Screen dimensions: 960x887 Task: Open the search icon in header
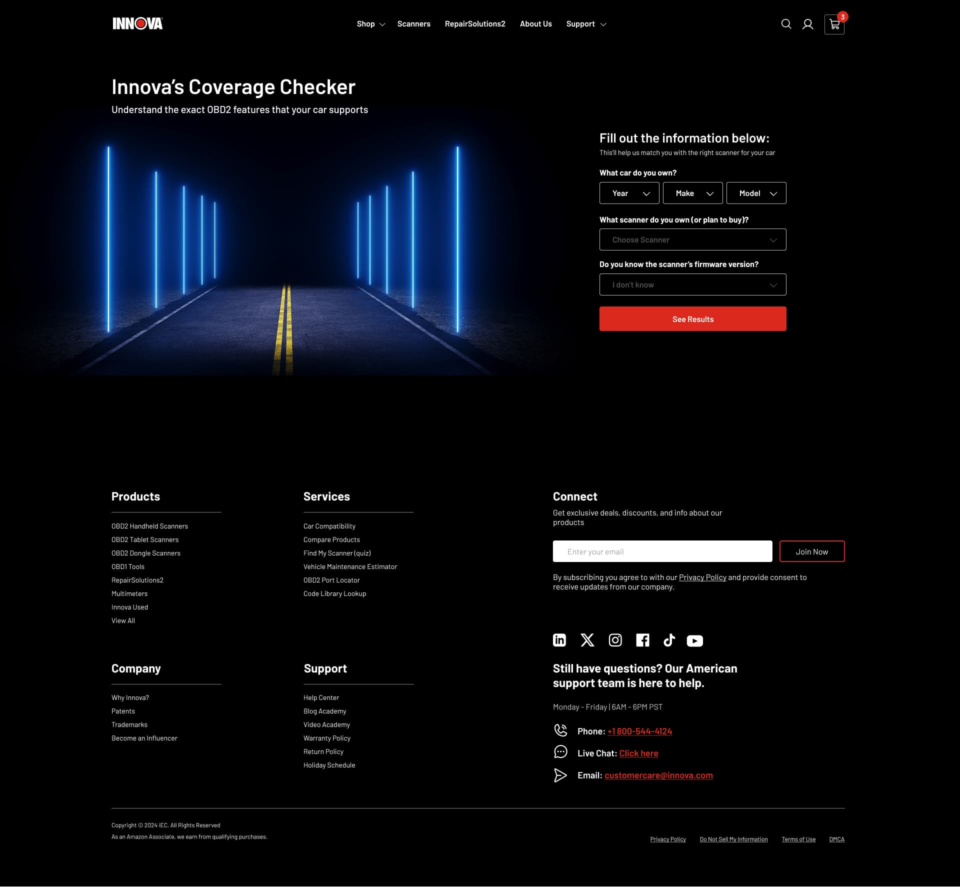pyautogui.click(x=786, y=24)
